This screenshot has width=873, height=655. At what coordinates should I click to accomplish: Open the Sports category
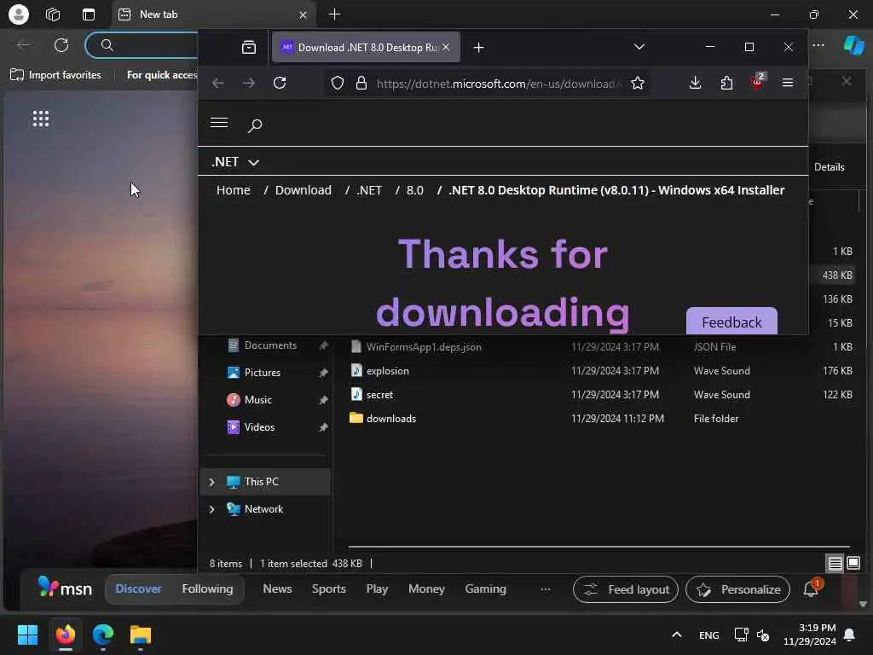tap(328, 588)
